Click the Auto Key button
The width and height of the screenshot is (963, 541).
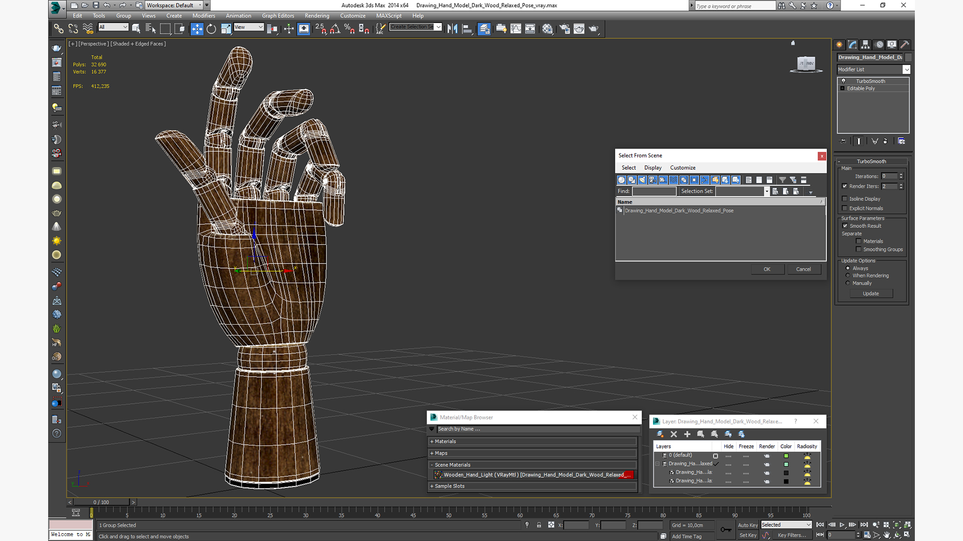(747, 525)
